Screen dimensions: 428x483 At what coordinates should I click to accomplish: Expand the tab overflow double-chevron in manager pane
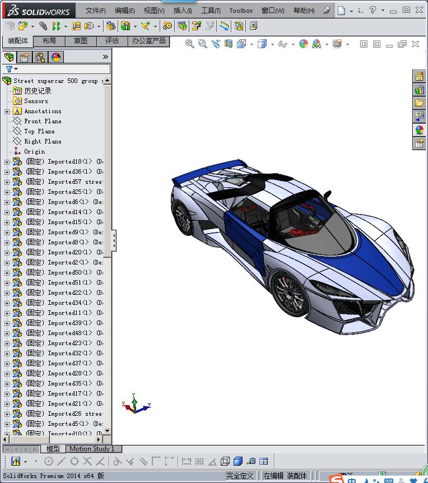coord(105,57)
